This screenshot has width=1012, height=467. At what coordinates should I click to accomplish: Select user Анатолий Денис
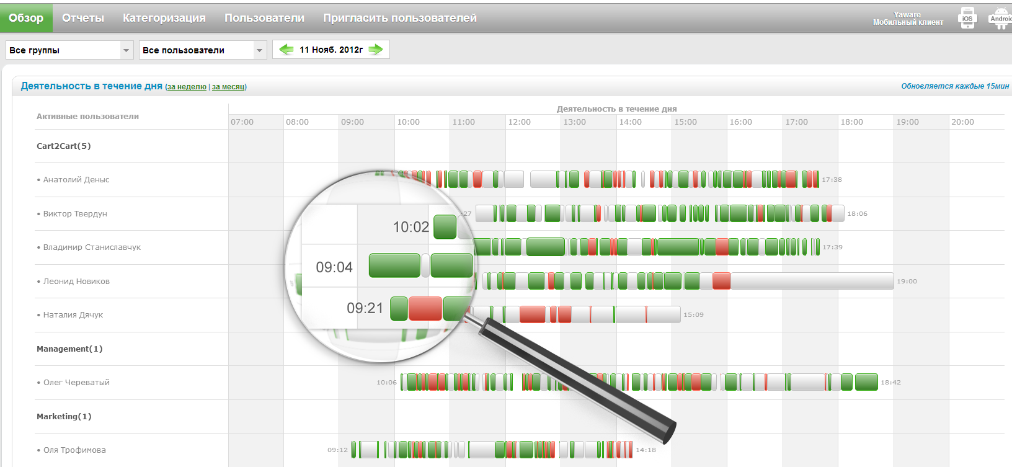pos(76,180)
